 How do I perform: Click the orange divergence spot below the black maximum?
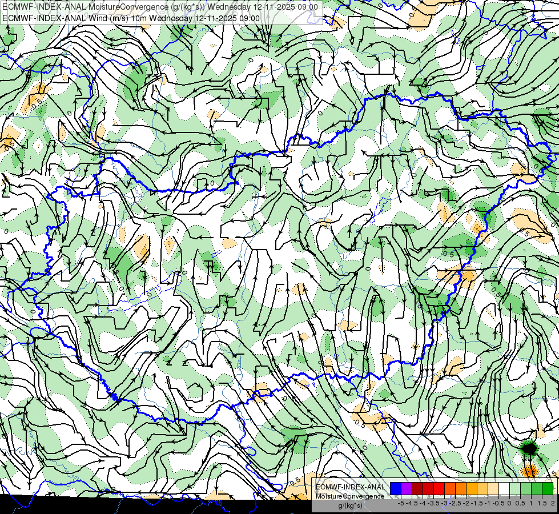pyautogui.click(x=529, y=471)
